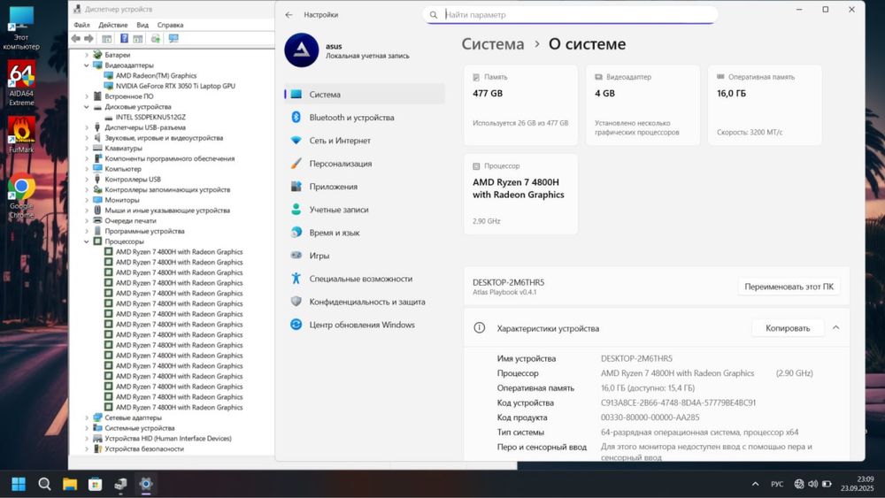Open Сеть и Интернет settings

tap(365, 141)
